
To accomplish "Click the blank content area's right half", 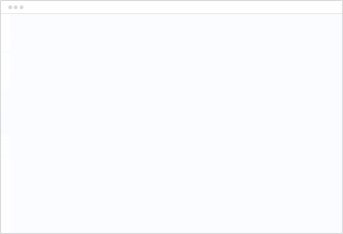I will coord(259,123).
